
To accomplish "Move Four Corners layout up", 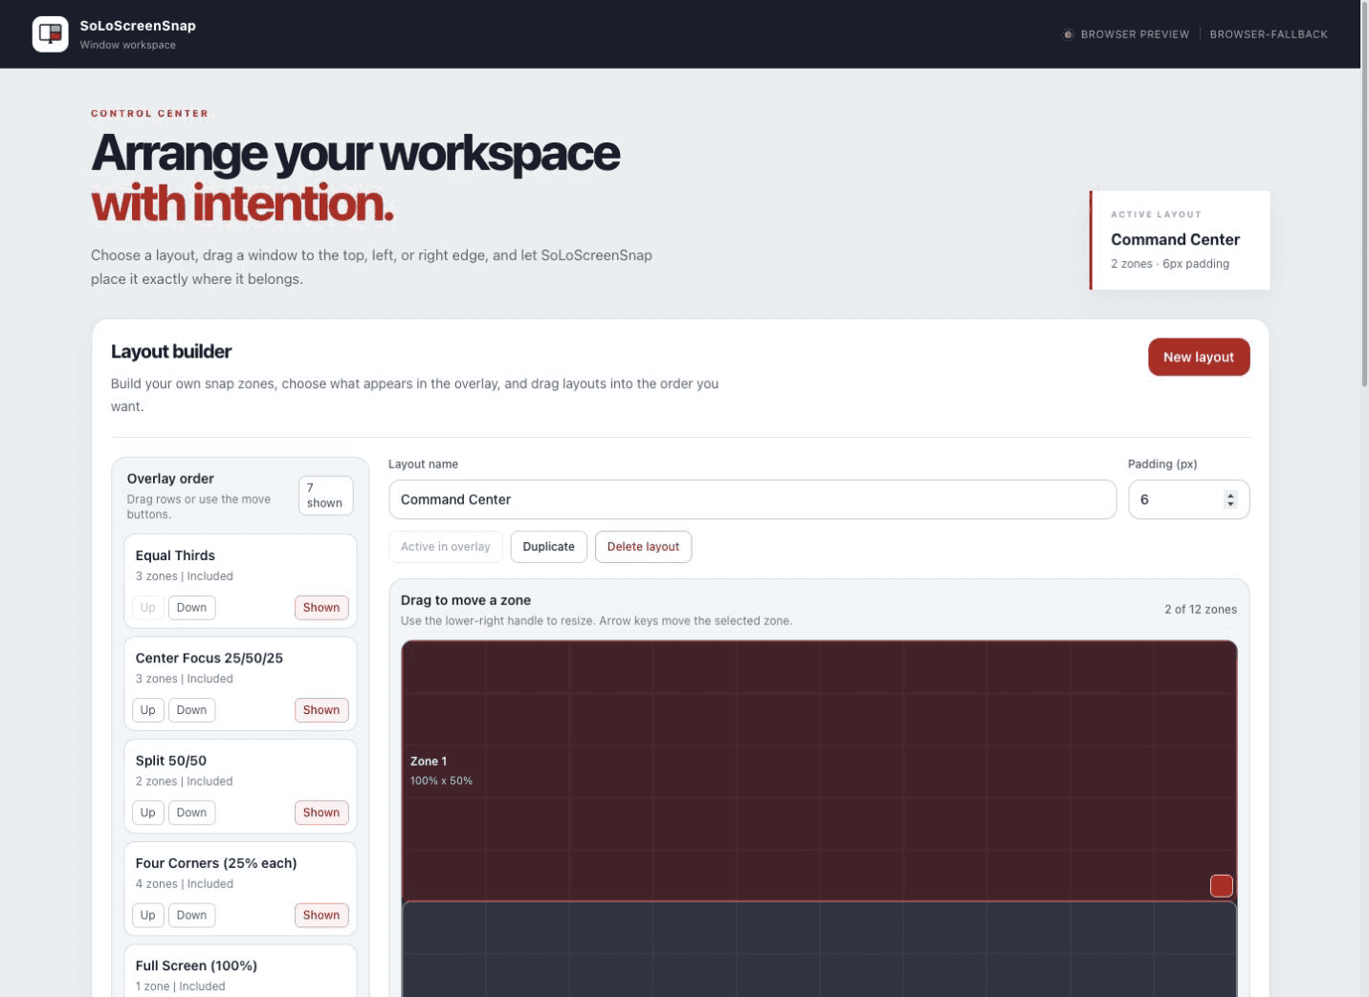I will (x=147, y=915).
